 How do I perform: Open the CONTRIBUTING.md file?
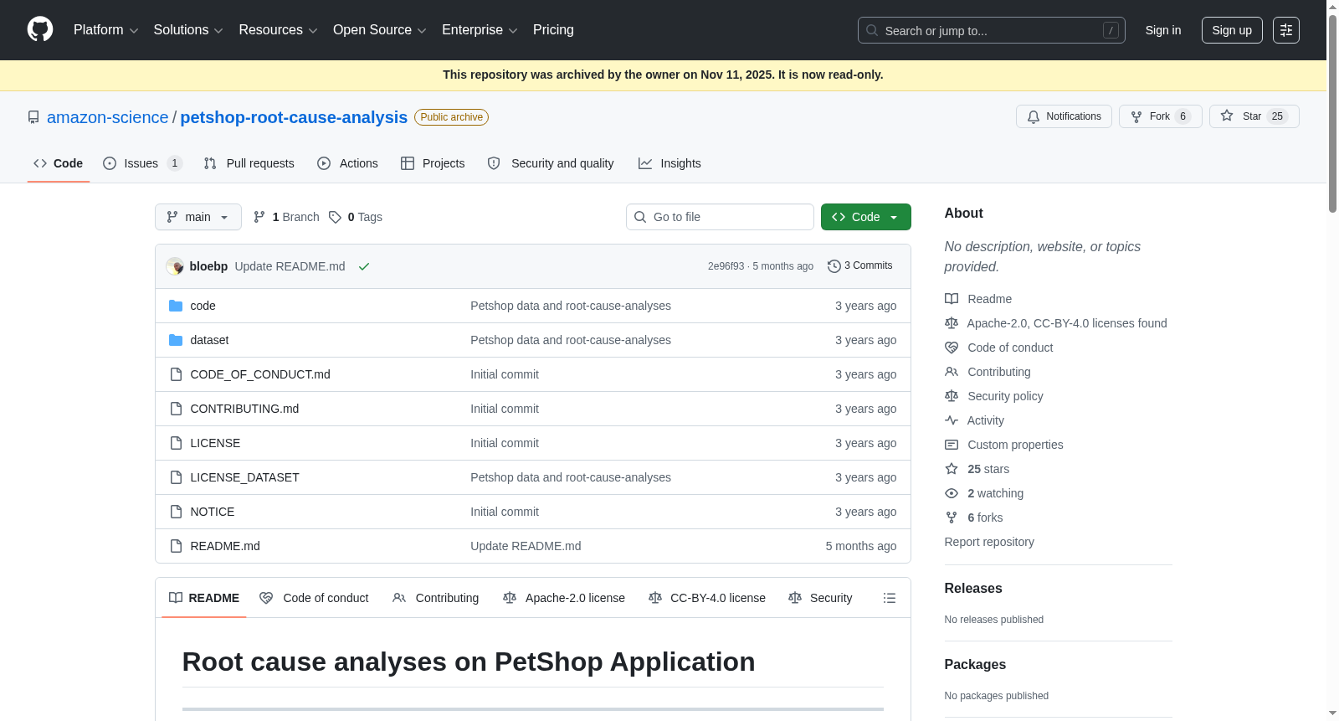[244, 409]
